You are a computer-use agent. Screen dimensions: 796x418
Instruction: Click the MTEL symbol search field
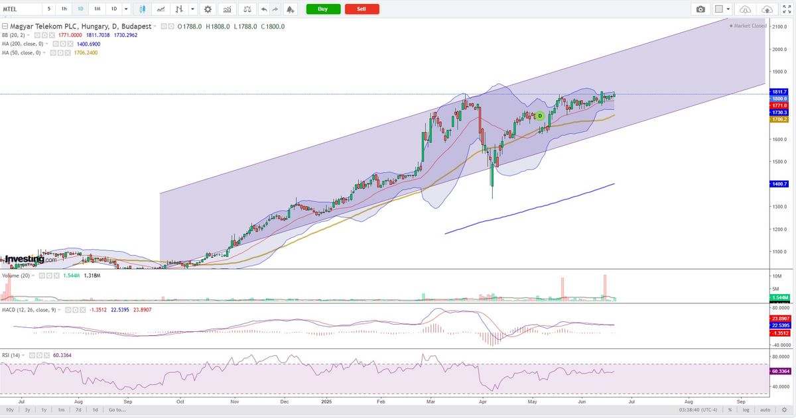click(20, 9)
